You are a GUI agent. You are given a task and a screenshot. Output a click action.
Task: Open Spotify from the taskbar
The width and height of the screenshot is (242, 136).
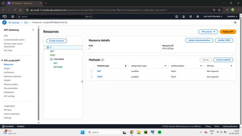pyautogui.click(x=159, y=132)
